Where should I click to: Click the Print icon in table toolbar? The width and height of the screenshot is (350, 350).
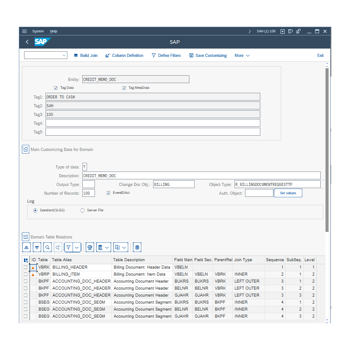click(90, 247)
